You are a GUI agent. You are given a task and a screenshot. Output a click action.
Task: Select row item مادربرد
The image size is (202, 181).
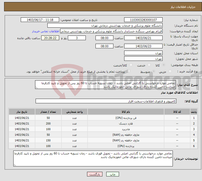coord(126,129)
